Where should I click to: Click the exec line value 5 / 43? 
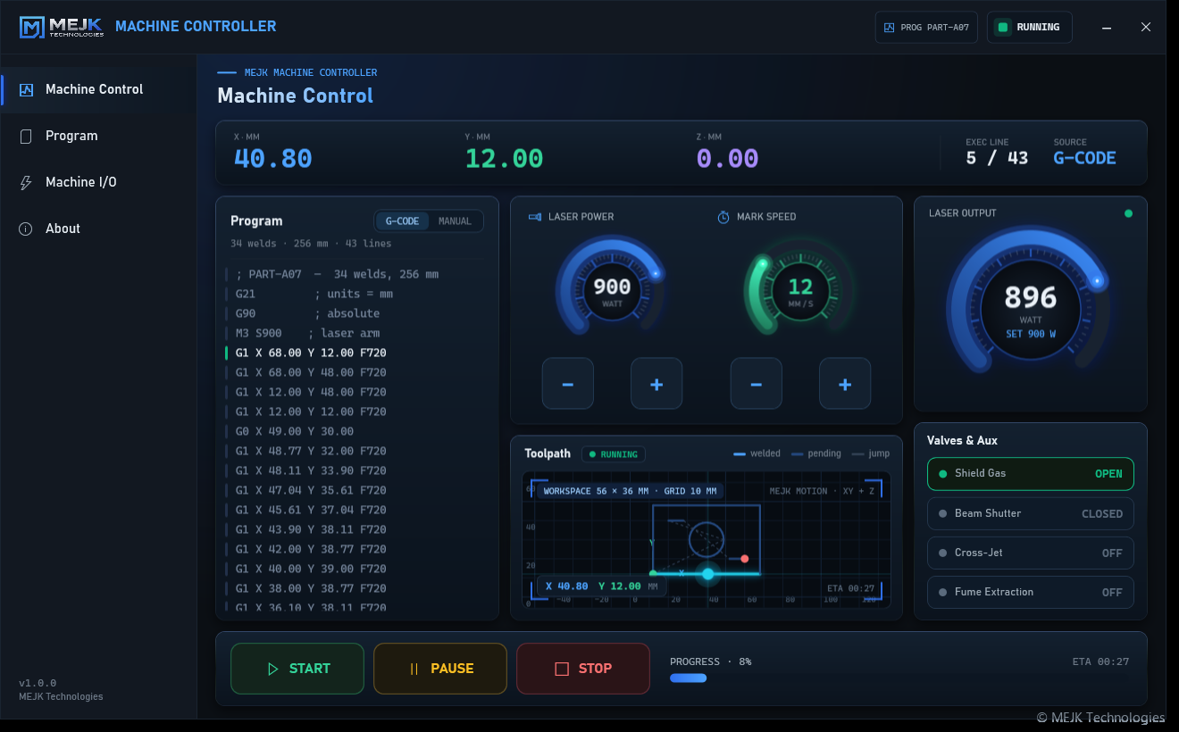click(x=997, y=159)
